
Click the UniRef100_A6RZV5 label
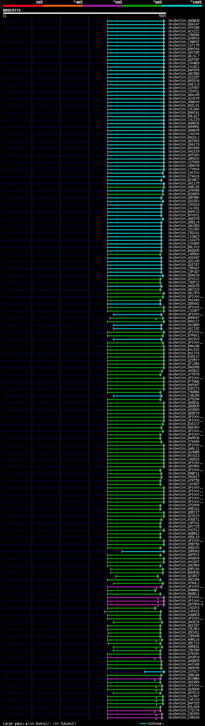click(184, 219)
